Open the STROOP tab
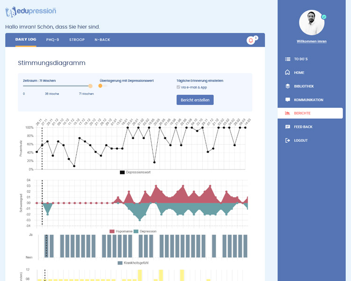Image resolution: width=351 pixels, height=281 pixels. tap(77, 40)
